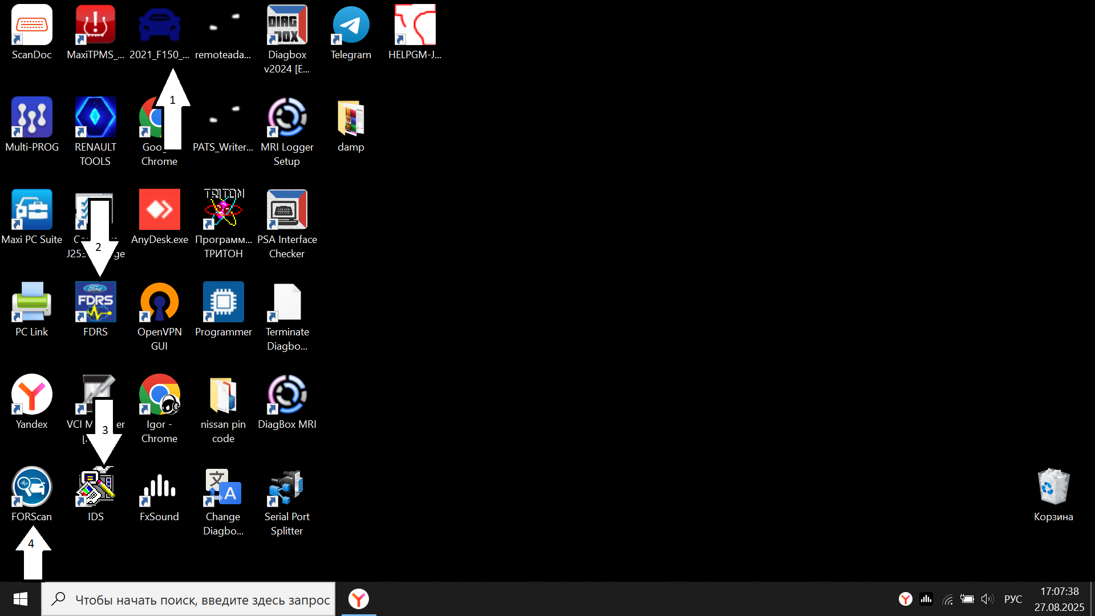1095x616 pixels.
Task: Check battery status tray icon
Action: [x=967, y=599]
